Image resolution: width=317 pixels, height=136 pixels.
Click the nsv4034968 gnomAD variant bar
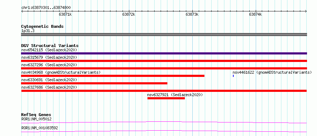(113, 76)
